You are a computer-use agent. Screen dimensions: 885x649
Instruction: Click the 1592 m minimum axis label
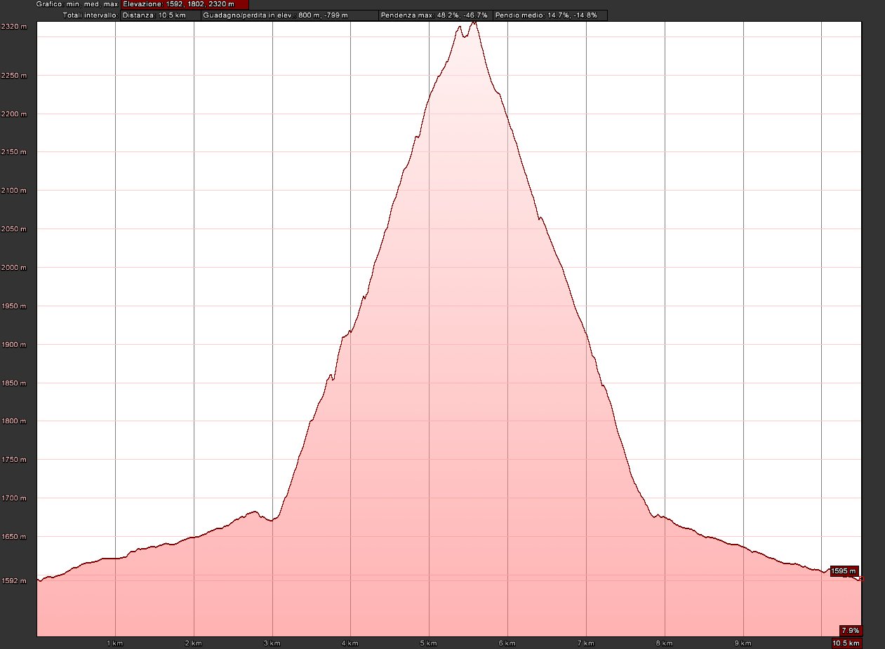14,580
